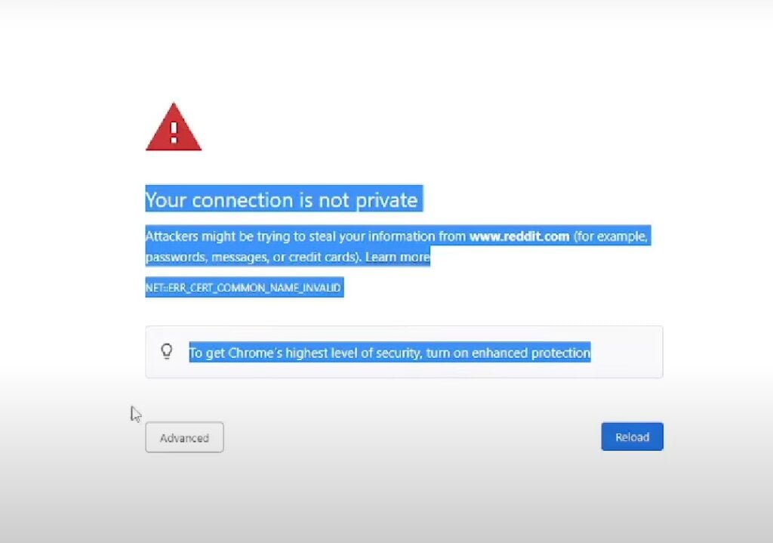Select the NET::ERR_CERT_COMMON_NAME_INVALID error code
773x543 pixels.
click(x=243, y=288)
